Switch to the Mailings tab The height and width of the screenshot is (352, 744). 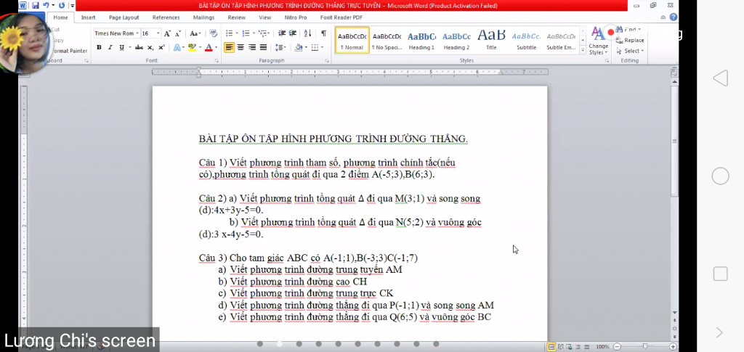coord(204,17)
